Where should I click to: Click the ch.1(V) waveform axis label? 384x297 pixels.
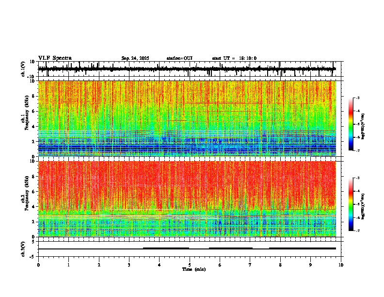point(23,69)
